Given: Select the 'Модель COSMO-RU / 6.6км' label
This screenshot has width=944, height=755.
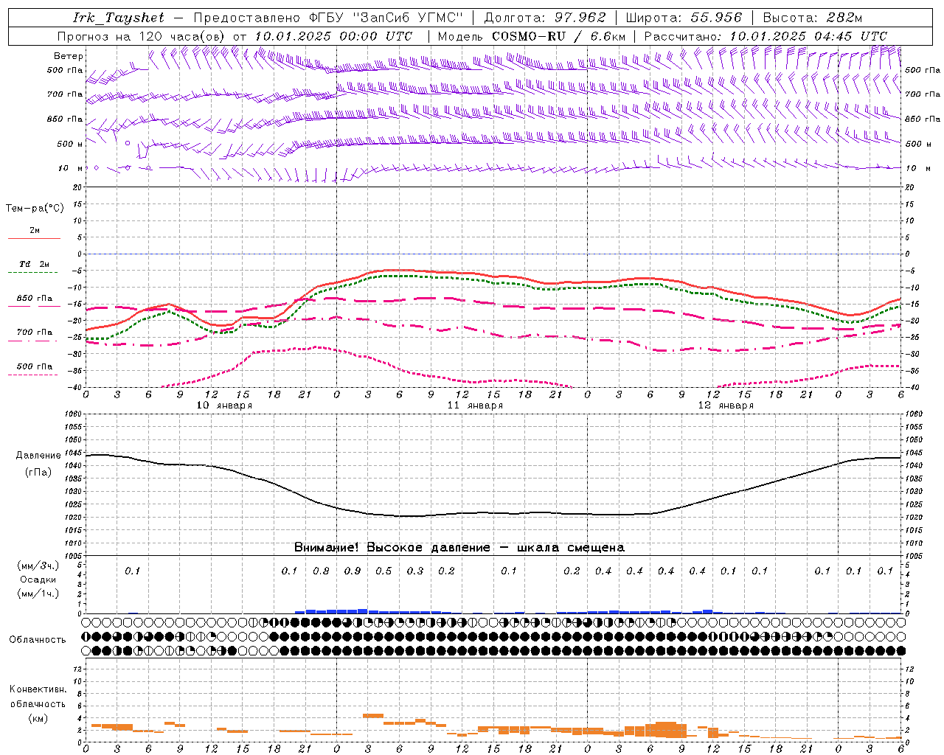Looking at the screenshot, I should [x=532, y=36].
